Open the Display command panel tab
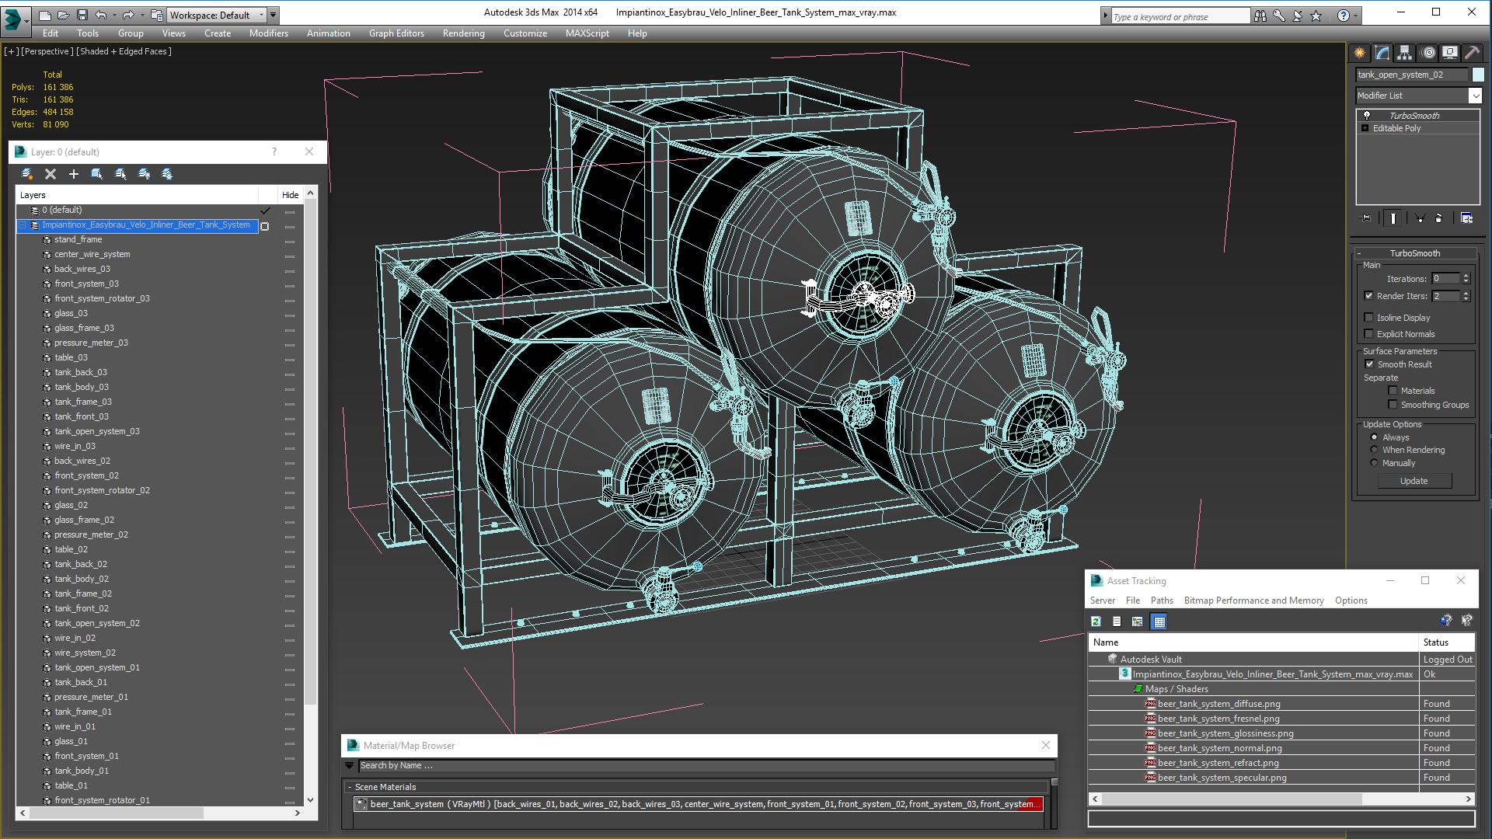Screen dimensions: 1492x839 click(x=1450, y=53)
